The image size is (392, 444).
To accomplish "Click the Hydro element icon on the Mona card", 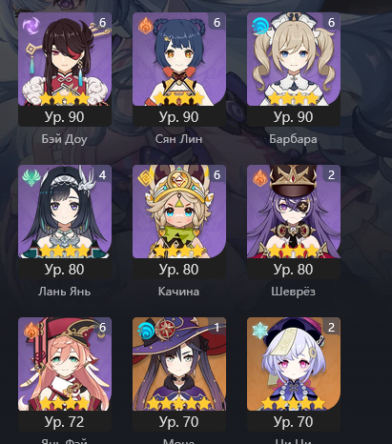I will [146, 331].
